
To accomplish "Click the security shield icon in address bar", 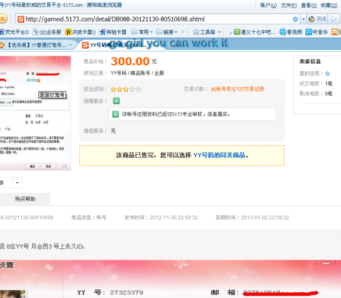I will coord(295,19).
